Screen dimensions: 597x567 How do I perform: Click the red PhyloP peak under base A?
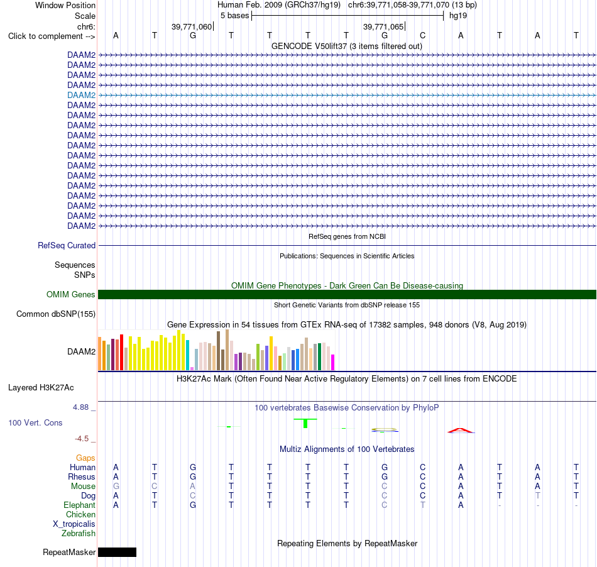[461, 431]
